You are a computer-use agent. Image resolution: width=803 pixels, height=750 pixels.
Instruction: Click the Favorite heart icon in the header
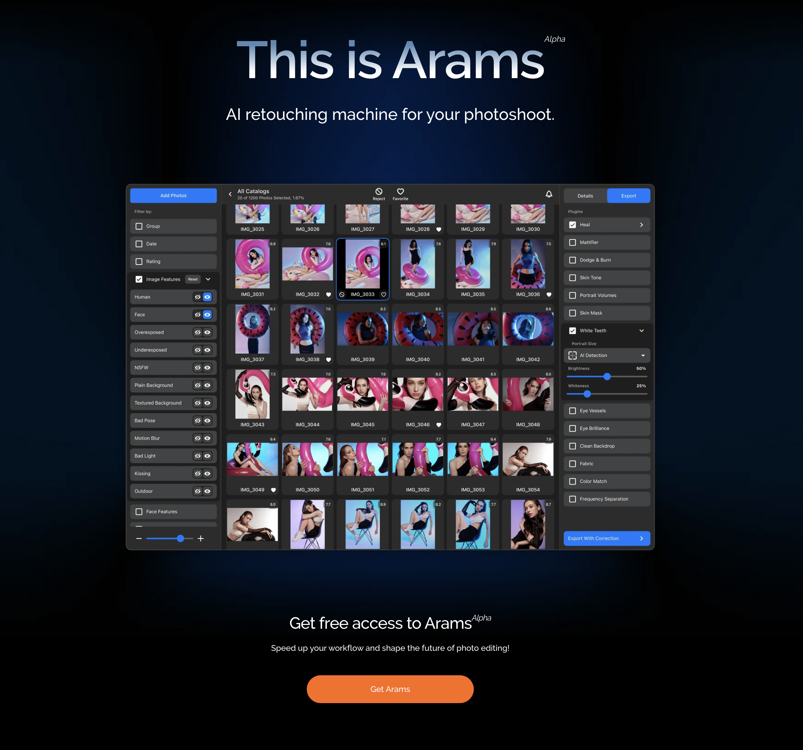[x=400, y=192]
